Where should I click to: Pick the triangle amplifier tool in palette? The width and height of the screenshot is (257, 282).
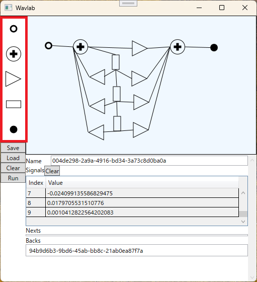pos(13,79)
